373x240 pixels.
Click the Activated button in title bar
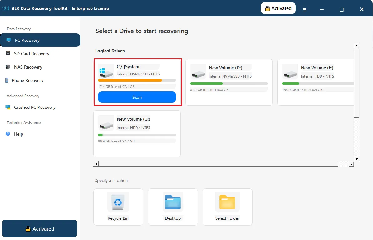click(278, 8)
